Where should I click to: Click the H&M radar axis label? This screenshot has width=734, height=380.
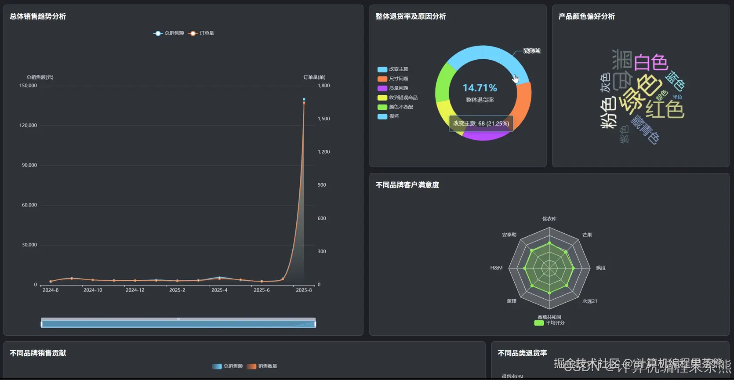tap(496, 268)
